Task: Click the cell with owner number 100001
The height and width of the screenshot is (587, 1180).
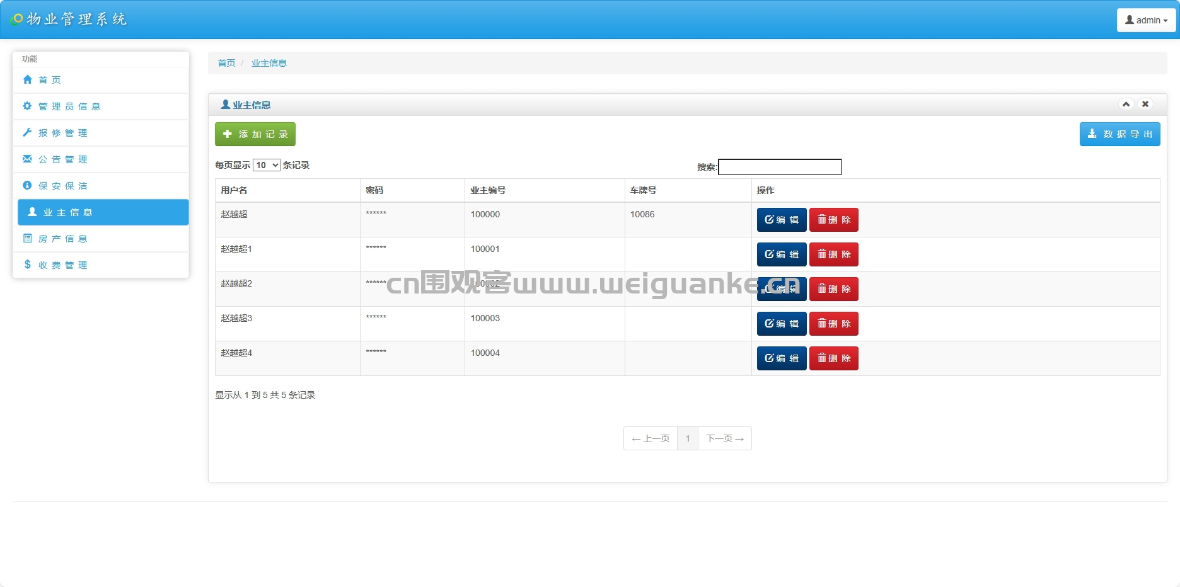Action: (545, 254)
